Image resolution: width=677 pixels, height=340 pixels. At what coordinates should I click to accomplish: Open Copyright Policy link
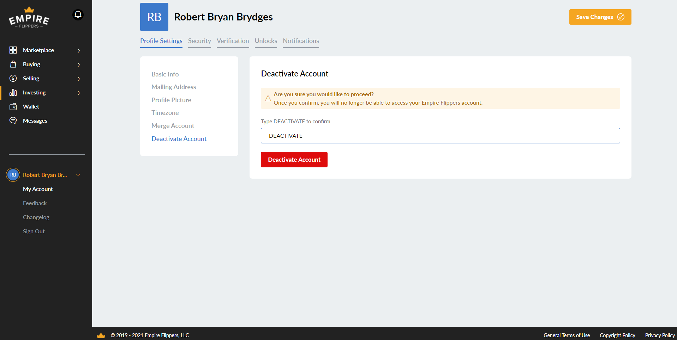point(617,335)
